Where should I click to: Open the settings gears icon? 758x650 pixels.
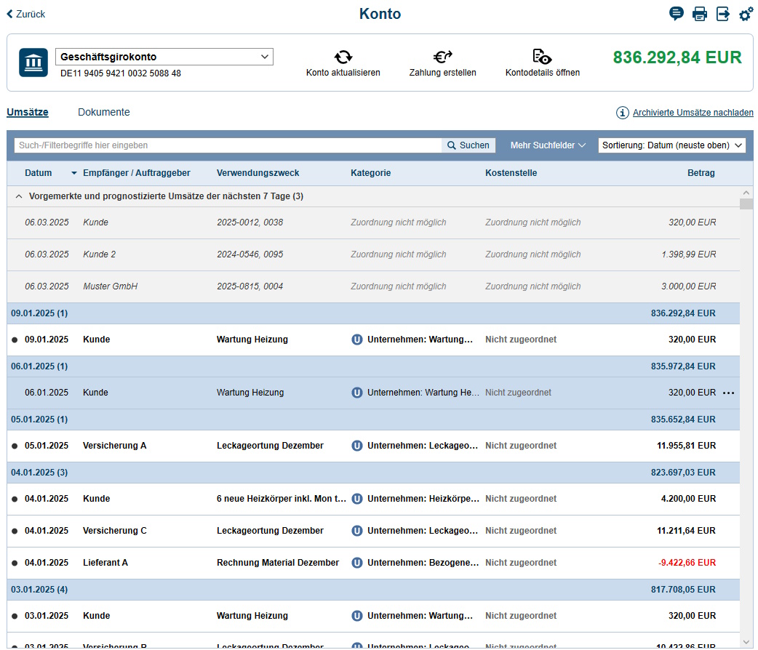[746, 14]
